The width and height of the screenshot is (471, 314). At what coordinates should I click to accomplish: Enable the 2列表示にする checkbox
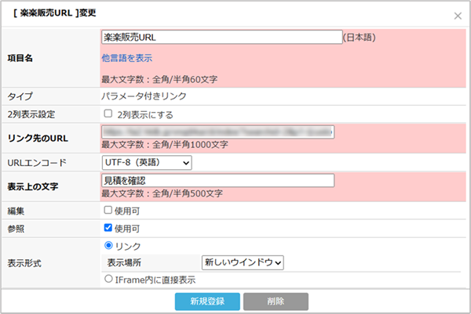click(x=108, y=114)
